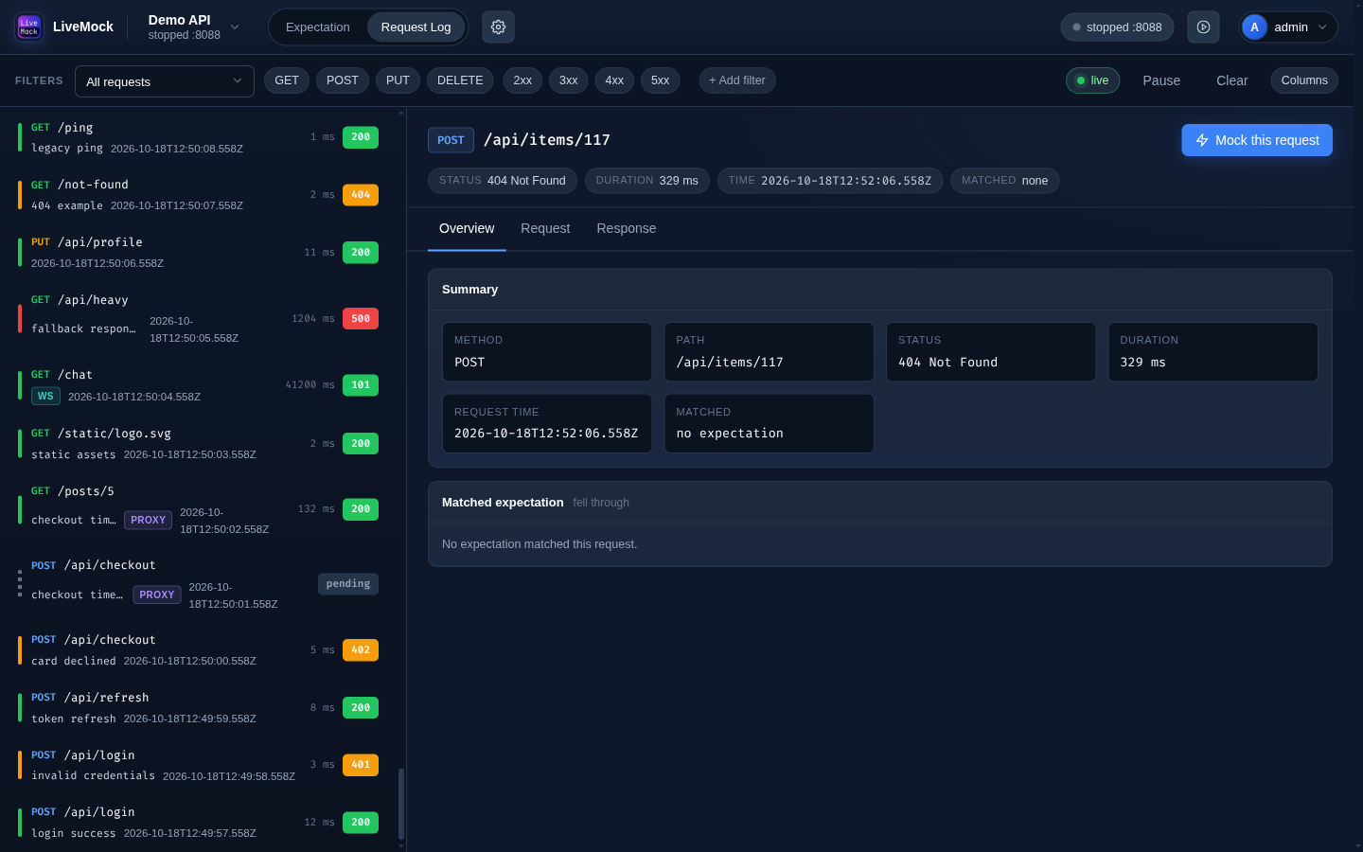
Task: Toggle the 2xx status filter
Action: click(522, 80)
